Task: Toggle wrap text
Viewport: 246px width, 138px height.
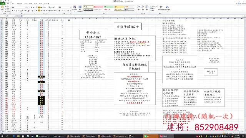Action: coord(52,7)
